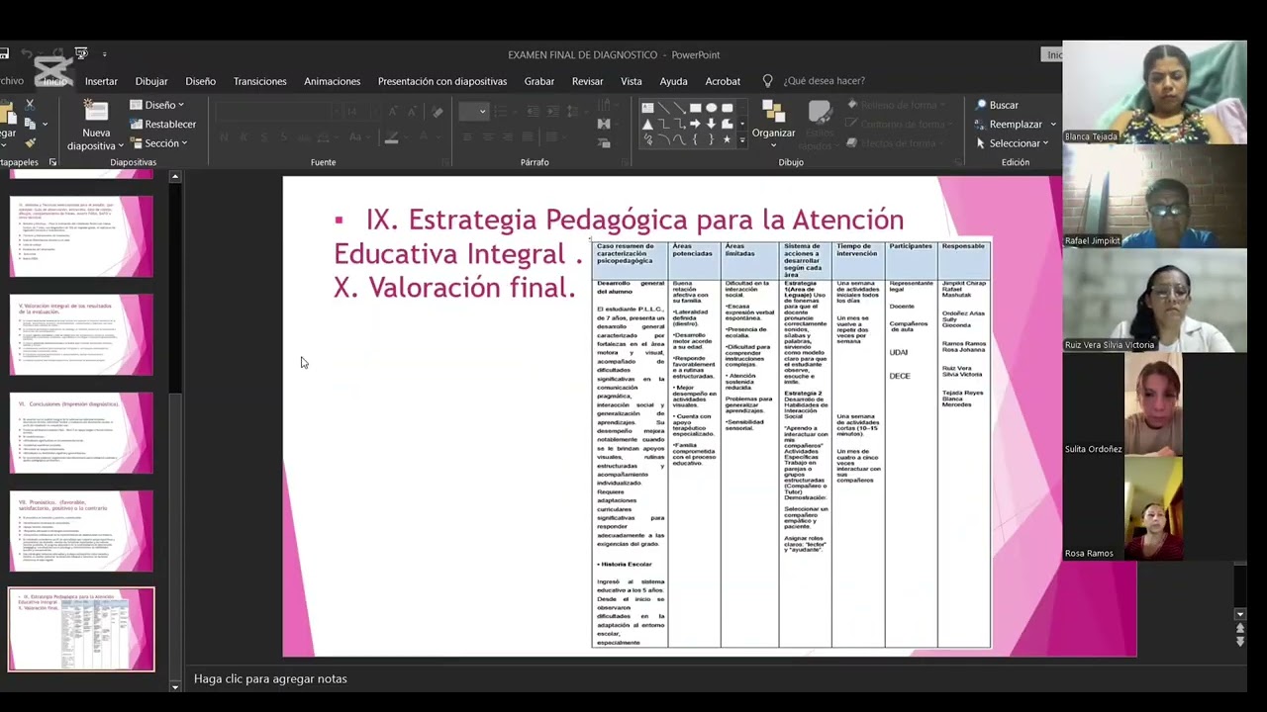This screenshot has width=1267, height=712.
Task: Open Presentación con diapositivas tab
Action: pos(441,81)
